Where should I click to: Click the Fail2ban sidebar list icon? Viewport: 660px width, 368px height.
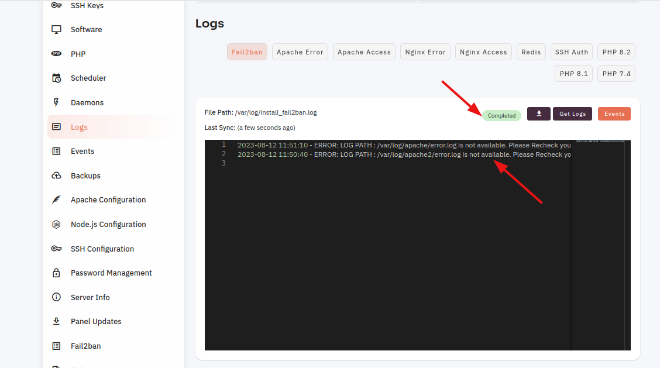(x=56, y=346)
